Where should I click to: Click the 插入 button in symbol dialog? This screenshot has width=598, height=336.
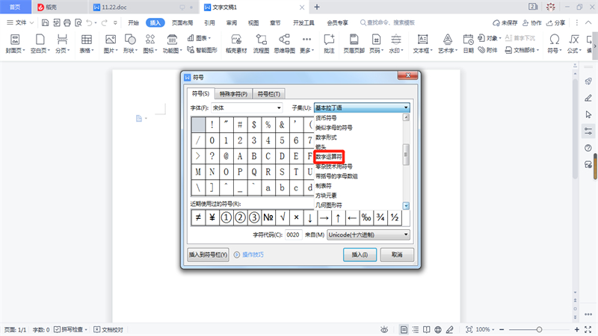point(360,255)
